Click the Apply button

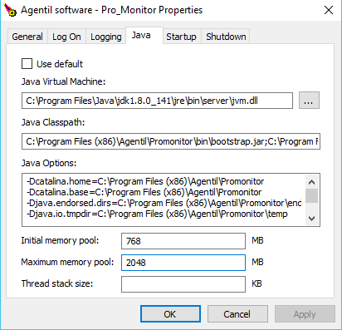[x=305, y=314]
